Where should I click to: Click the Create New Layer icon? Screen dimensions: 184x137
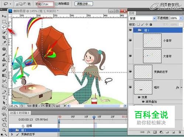click(x=173, y=132)
